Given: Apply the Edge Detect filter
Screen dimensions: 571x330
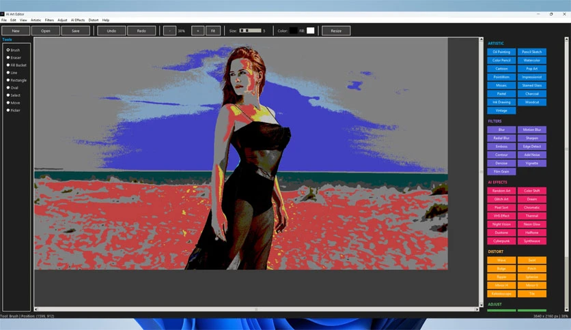Looking at the screenshot, I should 531,147.
